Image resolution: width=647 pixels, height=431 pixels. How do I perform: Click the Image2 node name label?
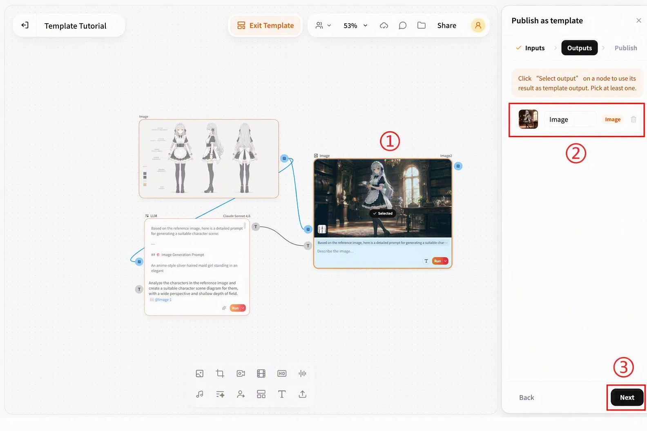click(446, 156)
